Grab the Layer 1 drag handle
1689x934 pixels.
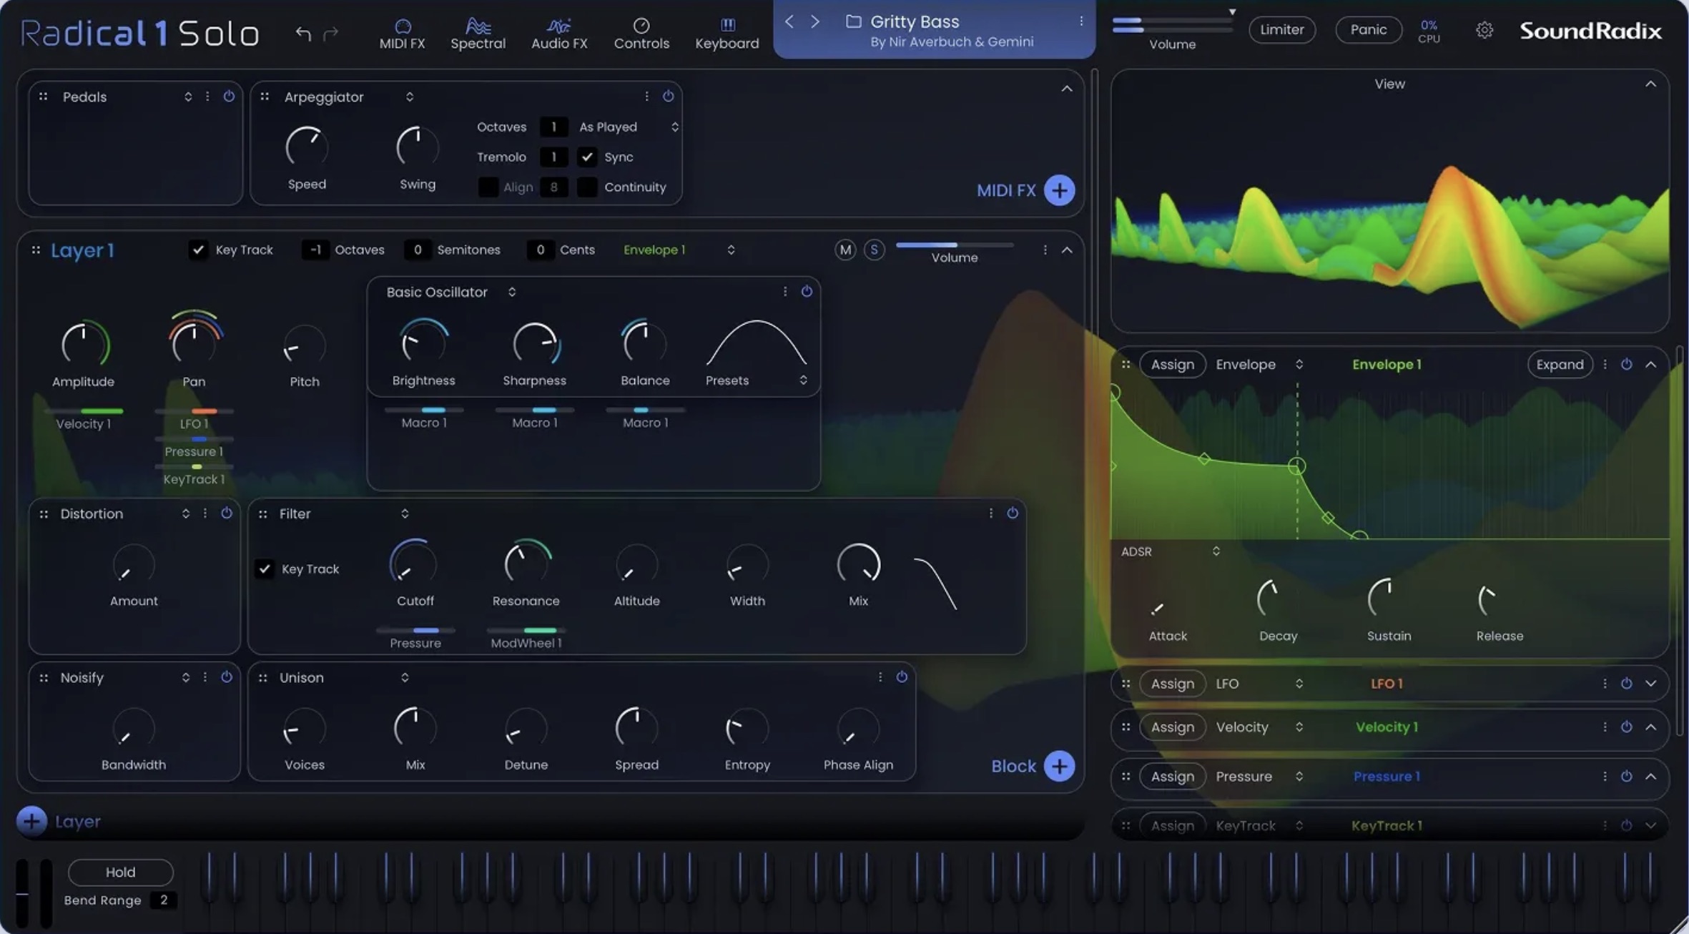[x=36, y=250]
